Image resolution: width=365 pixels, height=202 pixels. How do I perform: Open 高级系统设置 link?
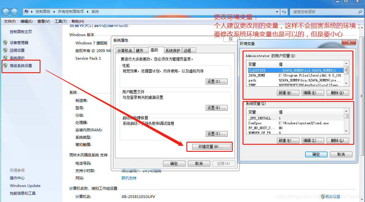(x=21, y=65)
